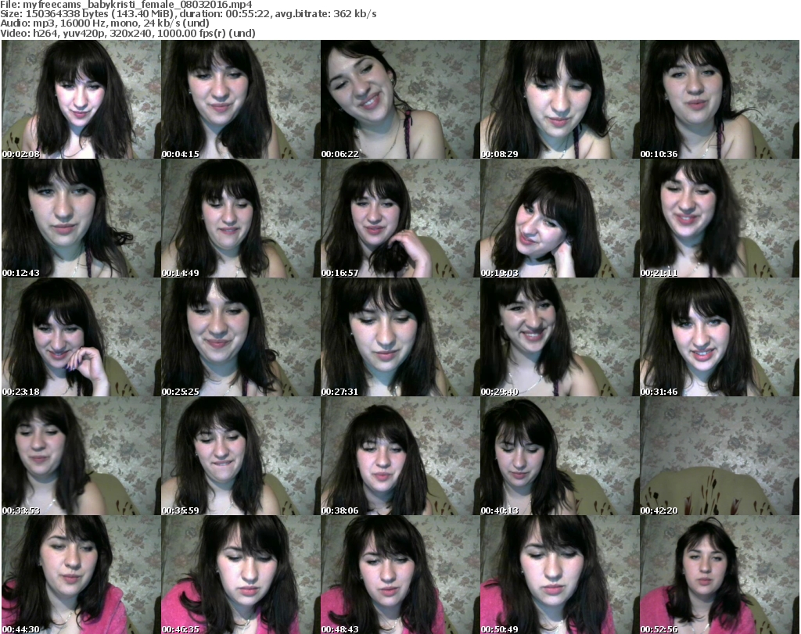Image resolution: width=801 pixels, height=634 pixels.
Task: Select the empty-sofa frame stamped 00:42:20
Action: 720,457
